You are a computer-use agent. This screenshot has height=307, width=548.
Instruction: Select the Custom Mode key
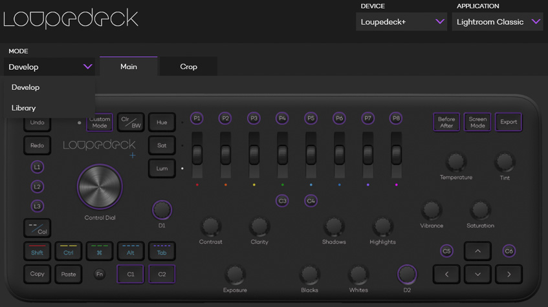[100, 122]
